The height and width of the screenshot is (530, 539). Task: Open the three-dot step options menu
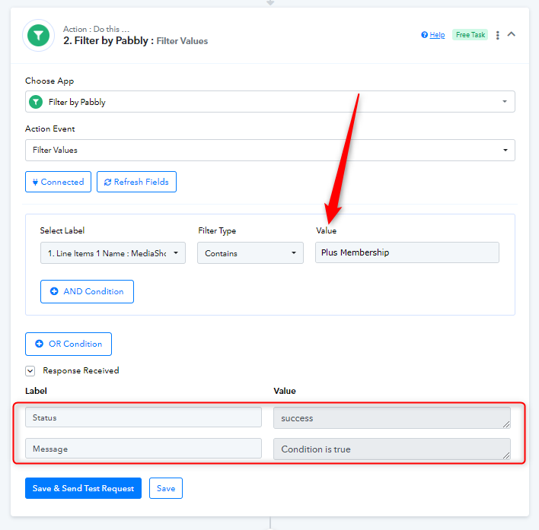tap(497, 35)
